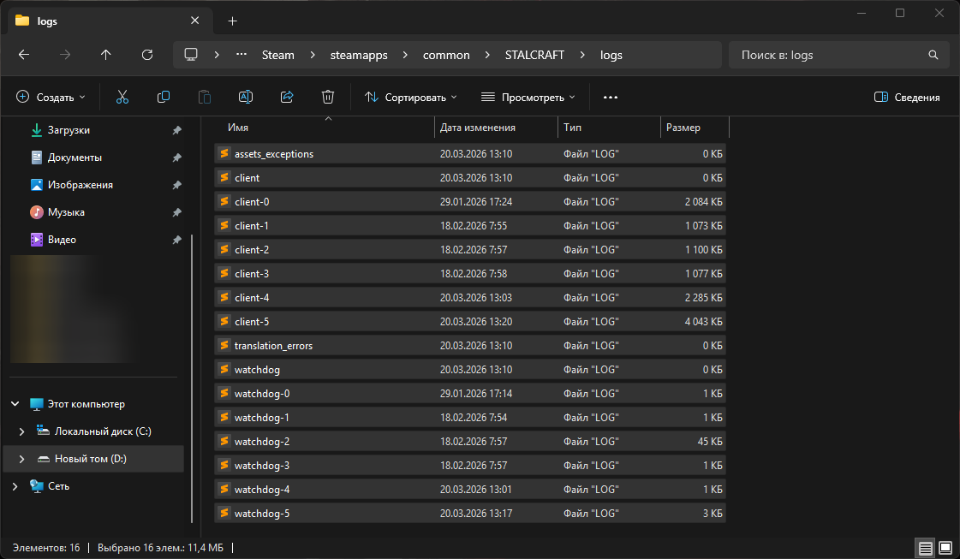Click the Copy icon in toolbar
The height and width of the screenshot is (559, 960).
pyautogui.click(x=164, y=98)
